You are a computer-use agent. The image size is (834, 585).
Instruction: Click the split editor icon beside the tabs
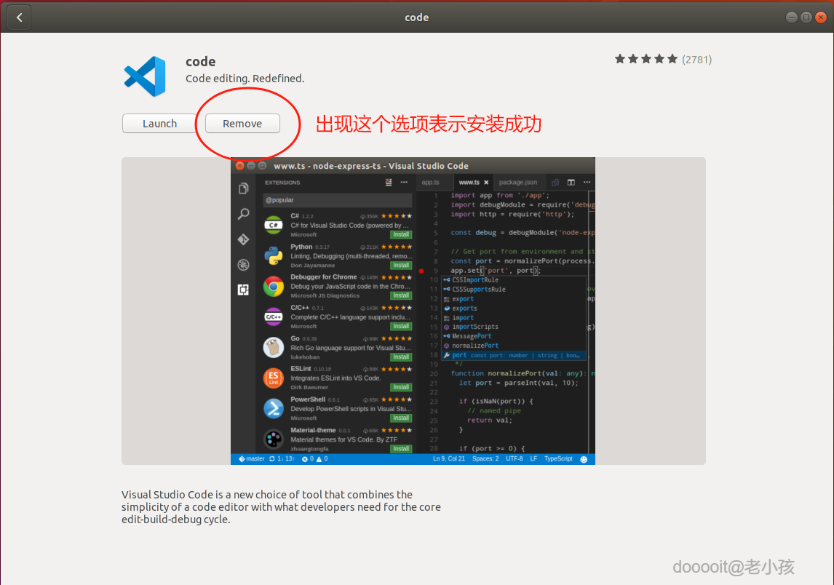[571, 182]
